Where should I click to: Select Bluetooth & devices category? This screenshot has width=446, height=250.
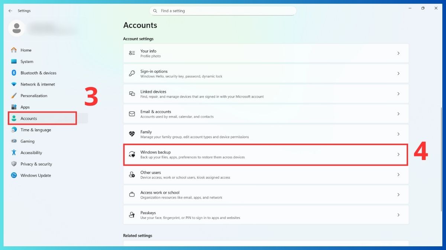coord(38,73)
